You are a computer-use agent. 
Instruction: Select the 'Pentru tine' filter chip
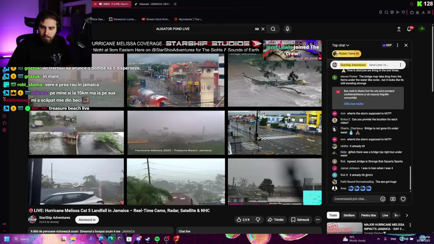(x=369, y=215)
